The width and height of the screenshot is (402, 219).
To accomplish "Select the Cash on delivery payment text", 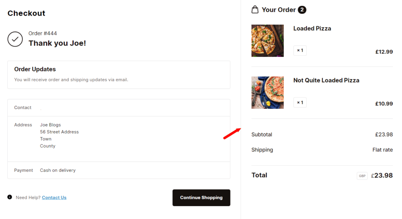I will (58, 170).
